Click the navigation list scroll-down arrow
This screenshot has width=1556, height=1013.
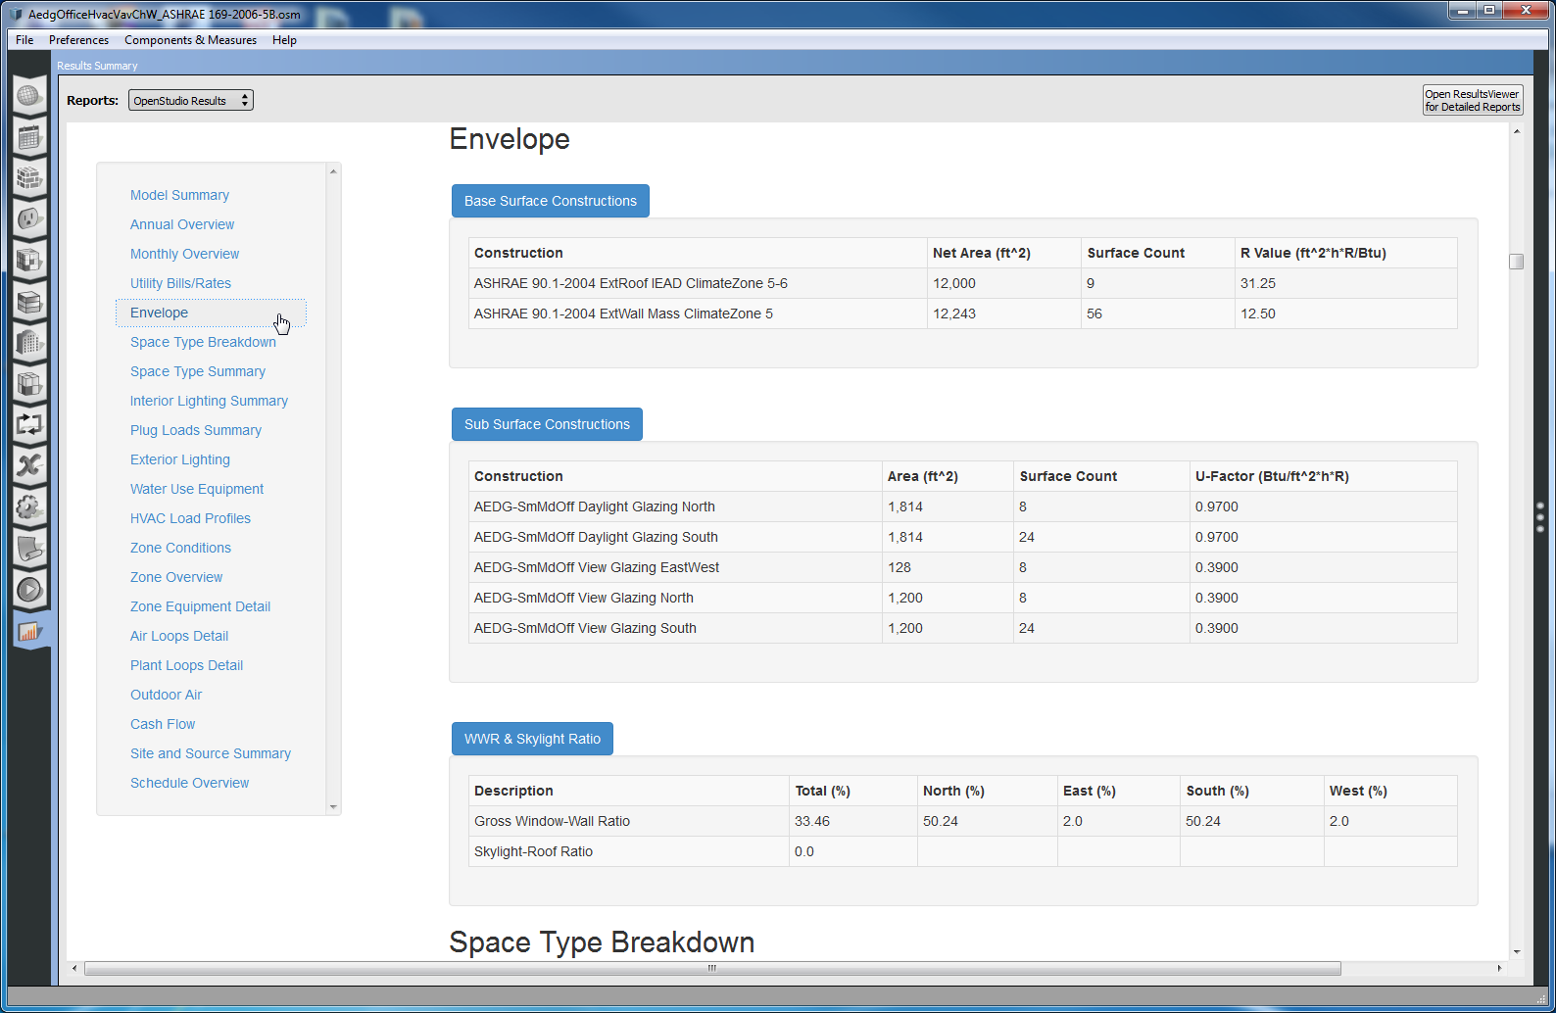(333, 807)
